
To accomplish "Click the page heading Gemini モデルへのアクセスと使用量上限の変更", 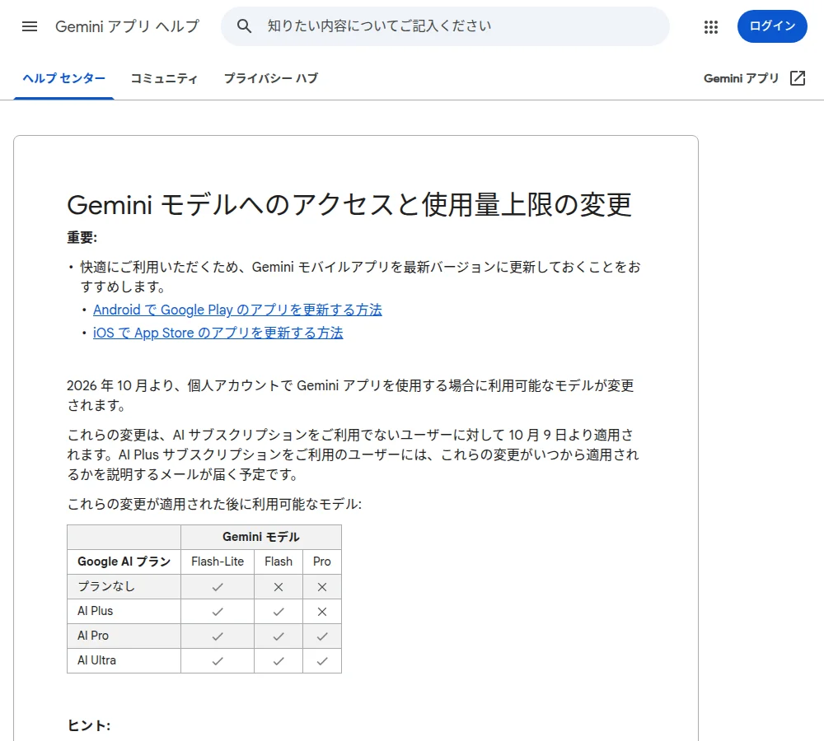I will pos(349,204).
